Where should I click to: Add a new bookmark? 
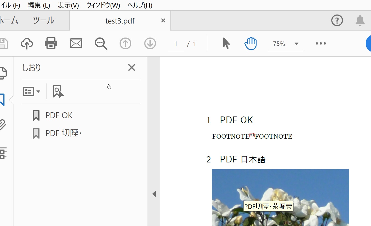[x=57, y=91]
